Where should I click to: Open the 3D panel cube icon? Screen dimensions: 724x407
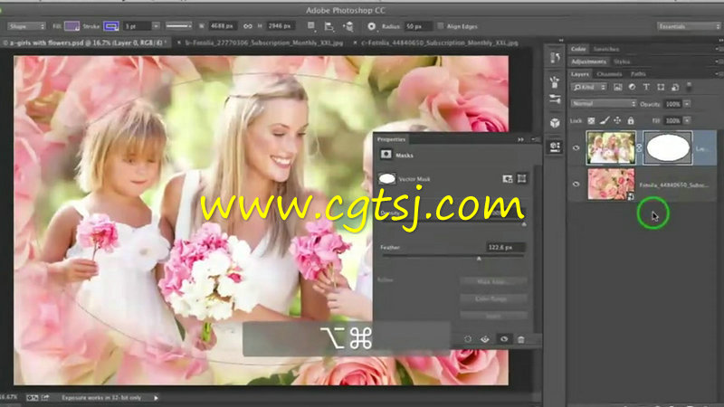(x=555, y=123)
